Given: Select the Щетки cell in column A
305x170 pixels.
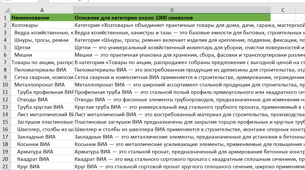Looking at the screenshot, I should tap(42, 48).
